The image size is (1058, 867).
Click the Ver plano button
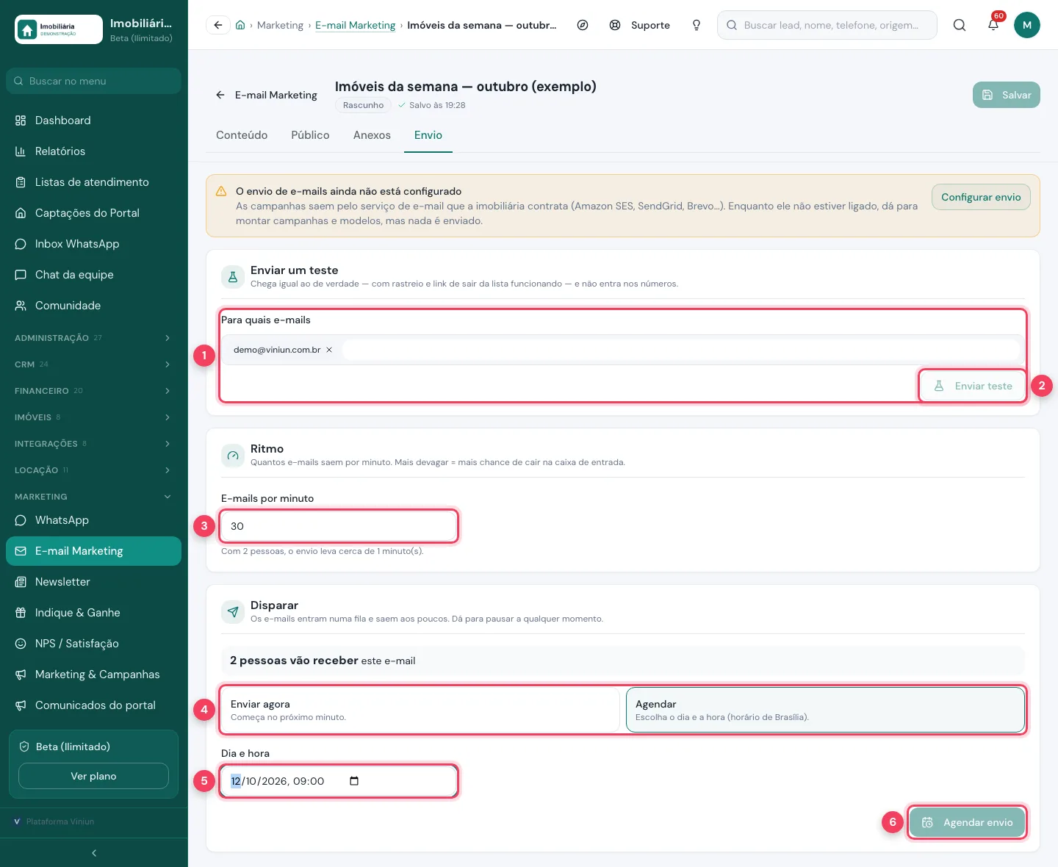pyautogui.click(x=93, y=776)
